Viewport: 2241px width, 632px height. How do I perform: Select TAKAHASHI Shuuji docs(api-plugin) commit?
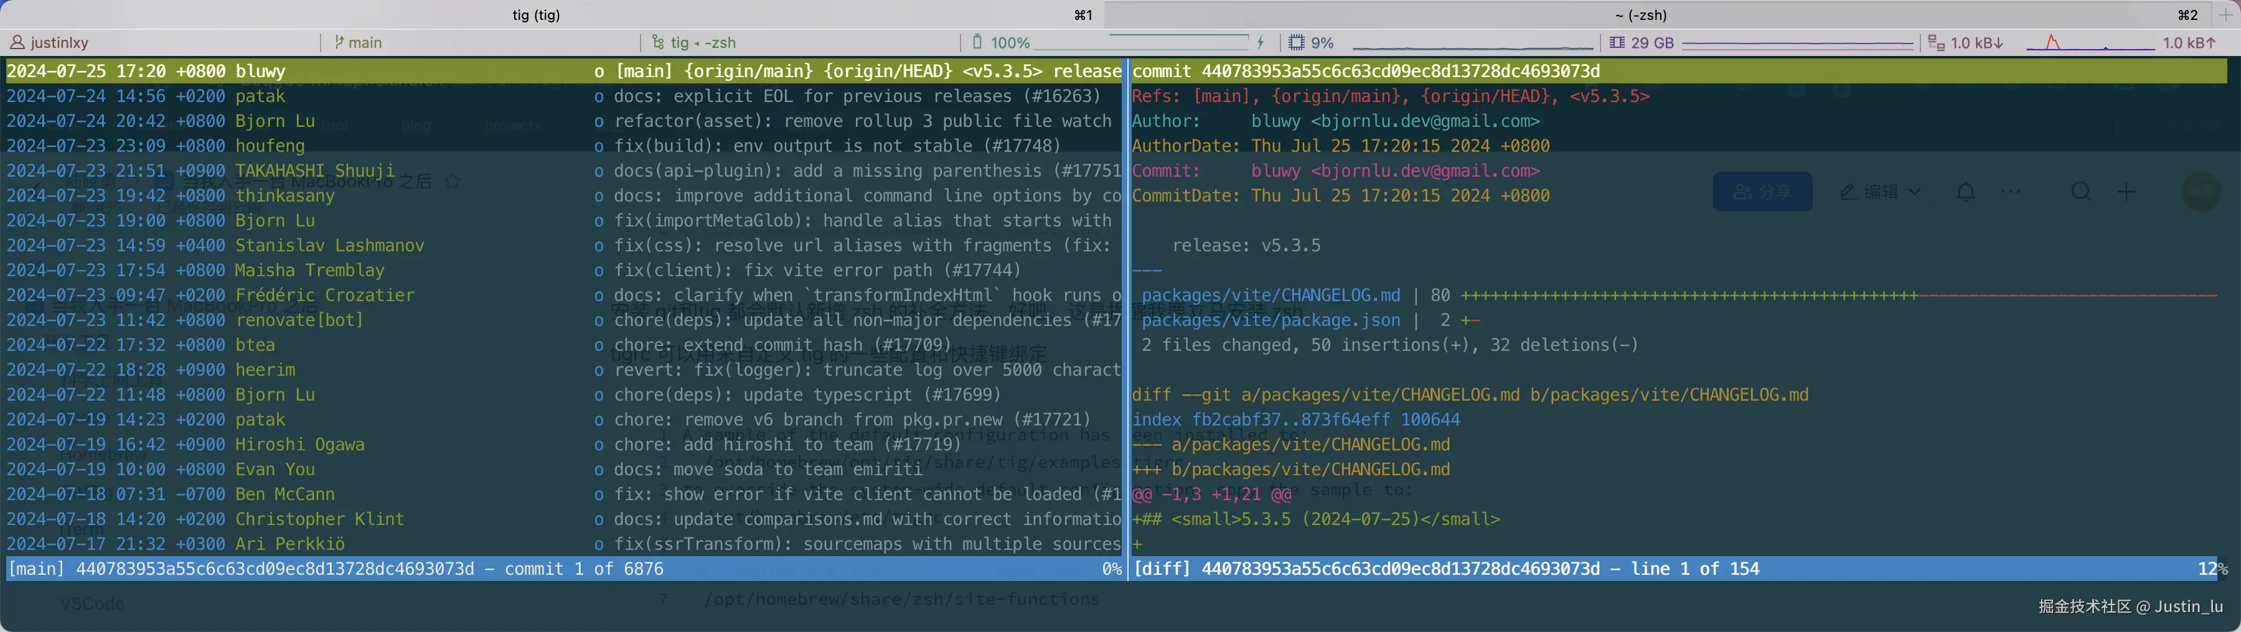(564, 171)
